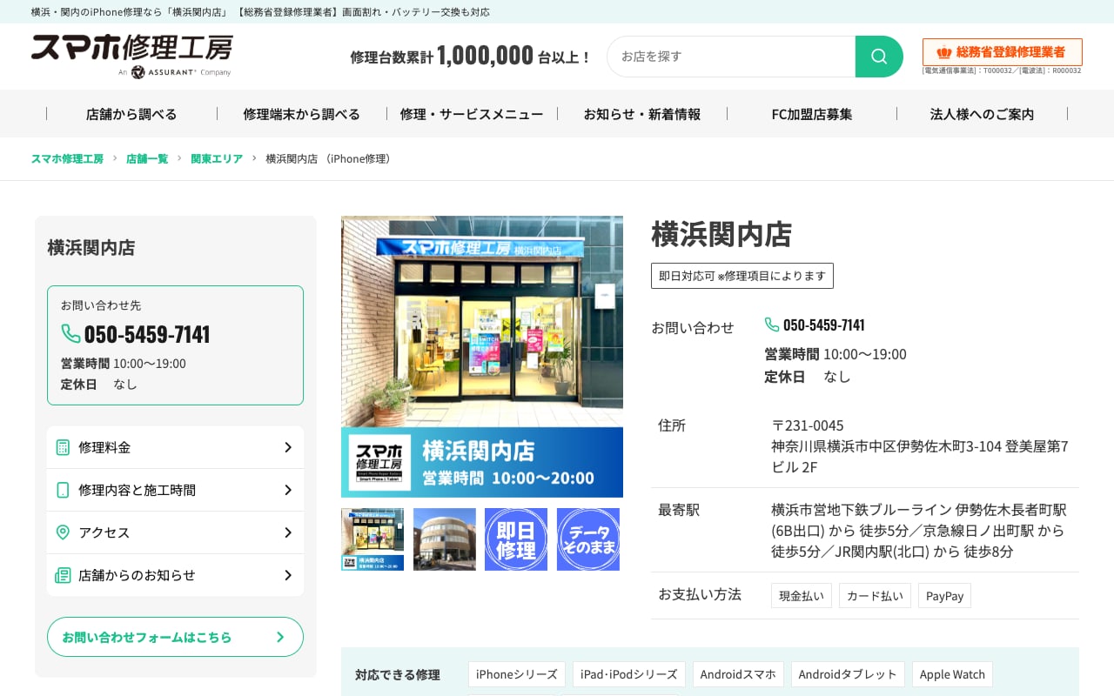Expand the アクセス row chevron
This screenshot has height=696, width=1114.
tap(288, 532)
